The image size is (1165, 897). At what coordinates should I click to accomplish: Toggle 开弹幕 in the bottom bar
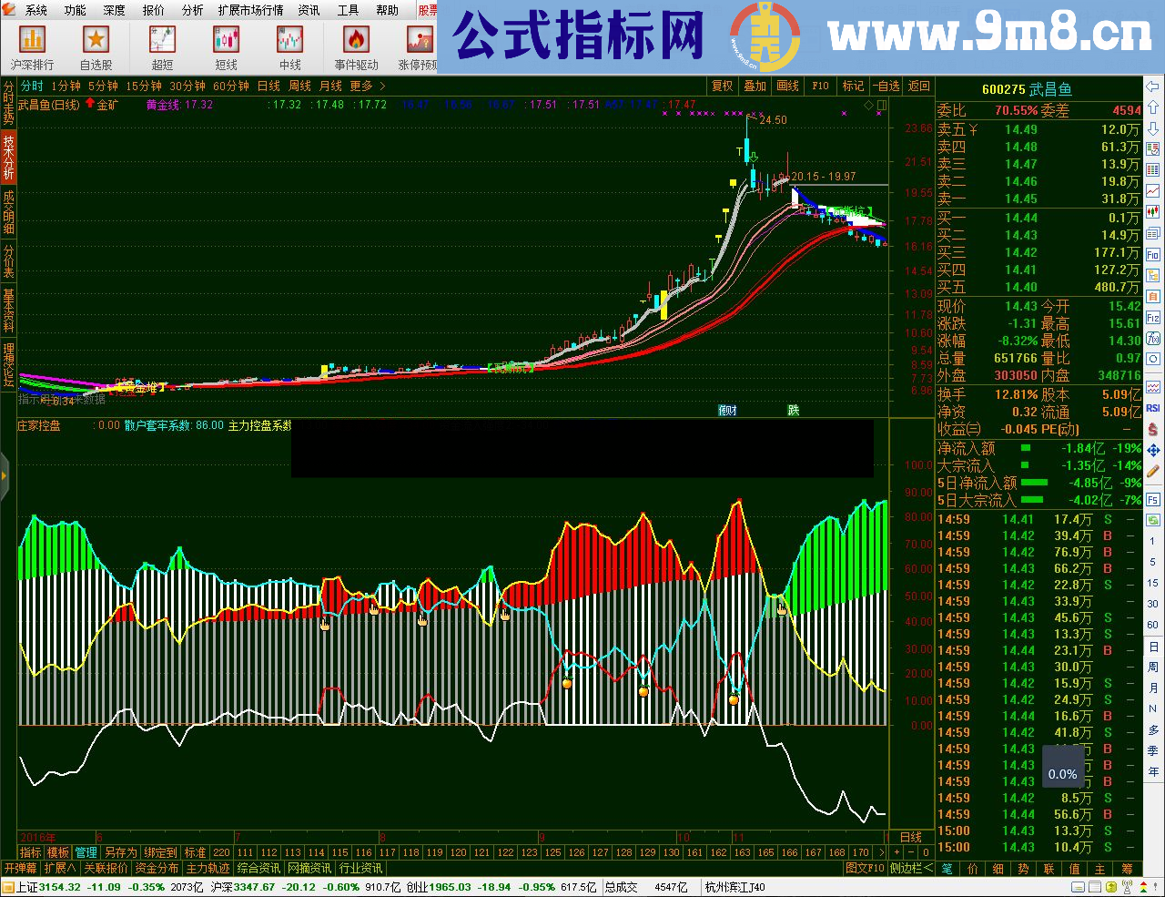pyautogui.click(x=19, y=868)
